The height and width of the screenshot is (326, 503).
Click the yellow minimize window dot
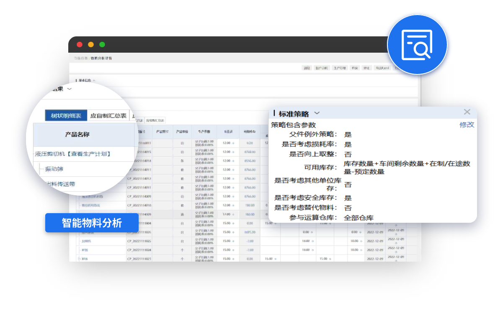(x=91, y=45)
